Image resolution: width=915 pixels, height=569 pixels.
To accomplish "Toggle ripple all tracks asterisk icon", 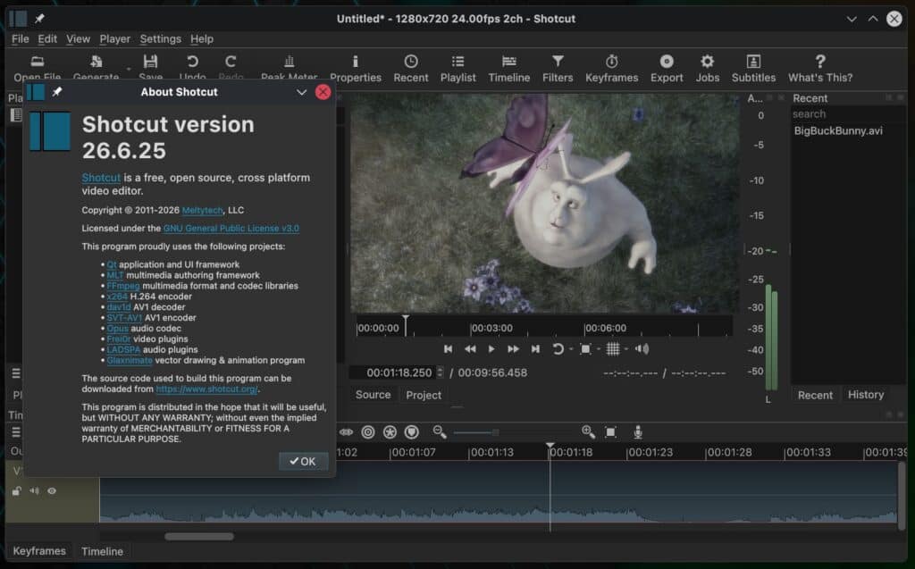I will 390,431.
